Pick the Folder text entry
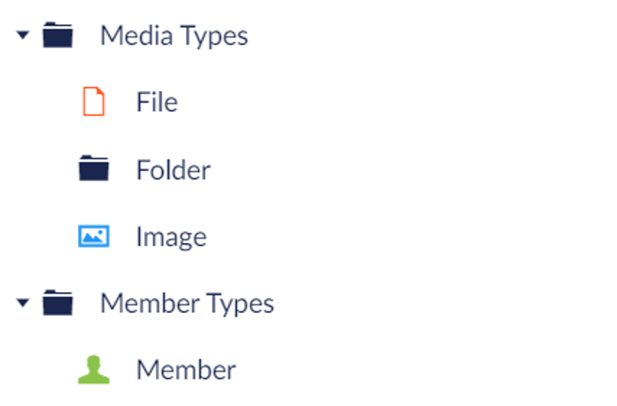The image size is (617, 406). click(173, 169)
